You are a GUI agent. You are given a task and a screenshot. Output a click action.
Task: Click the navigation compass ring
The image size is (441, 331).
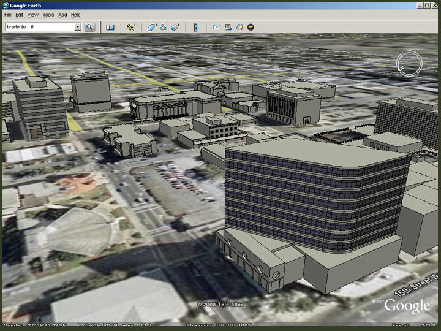(x=409, y=64)
